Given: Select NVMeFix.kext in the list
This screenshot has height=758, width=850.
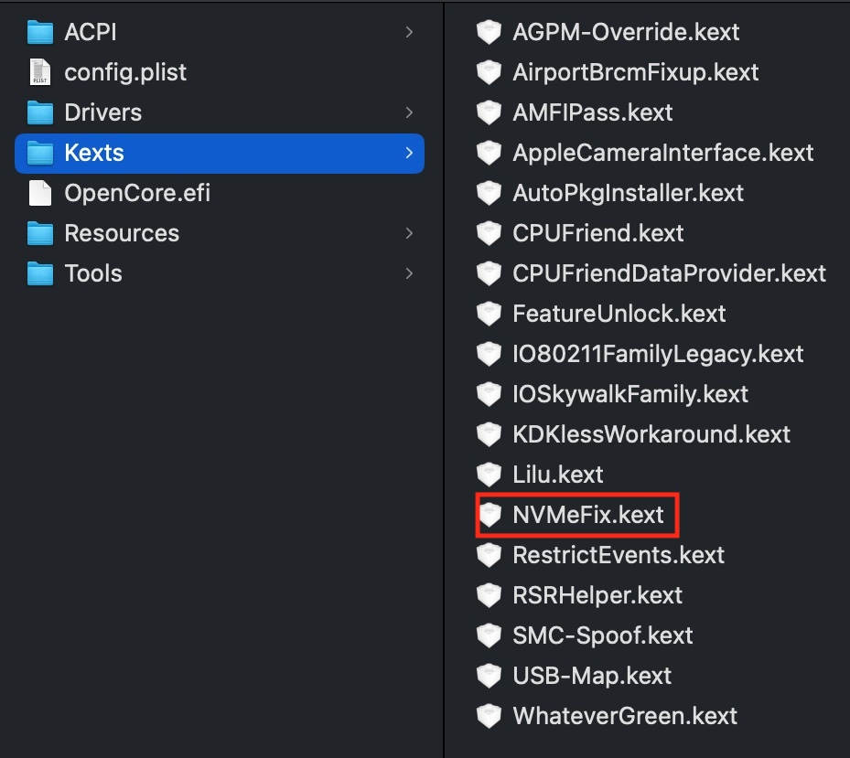Looking at the screenshot, I should (588, 515).
